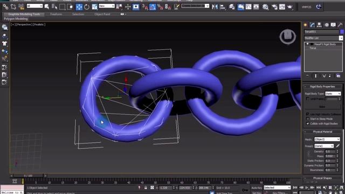
Task: Open the Render Setup icon
Action: [x=274, y=7]
